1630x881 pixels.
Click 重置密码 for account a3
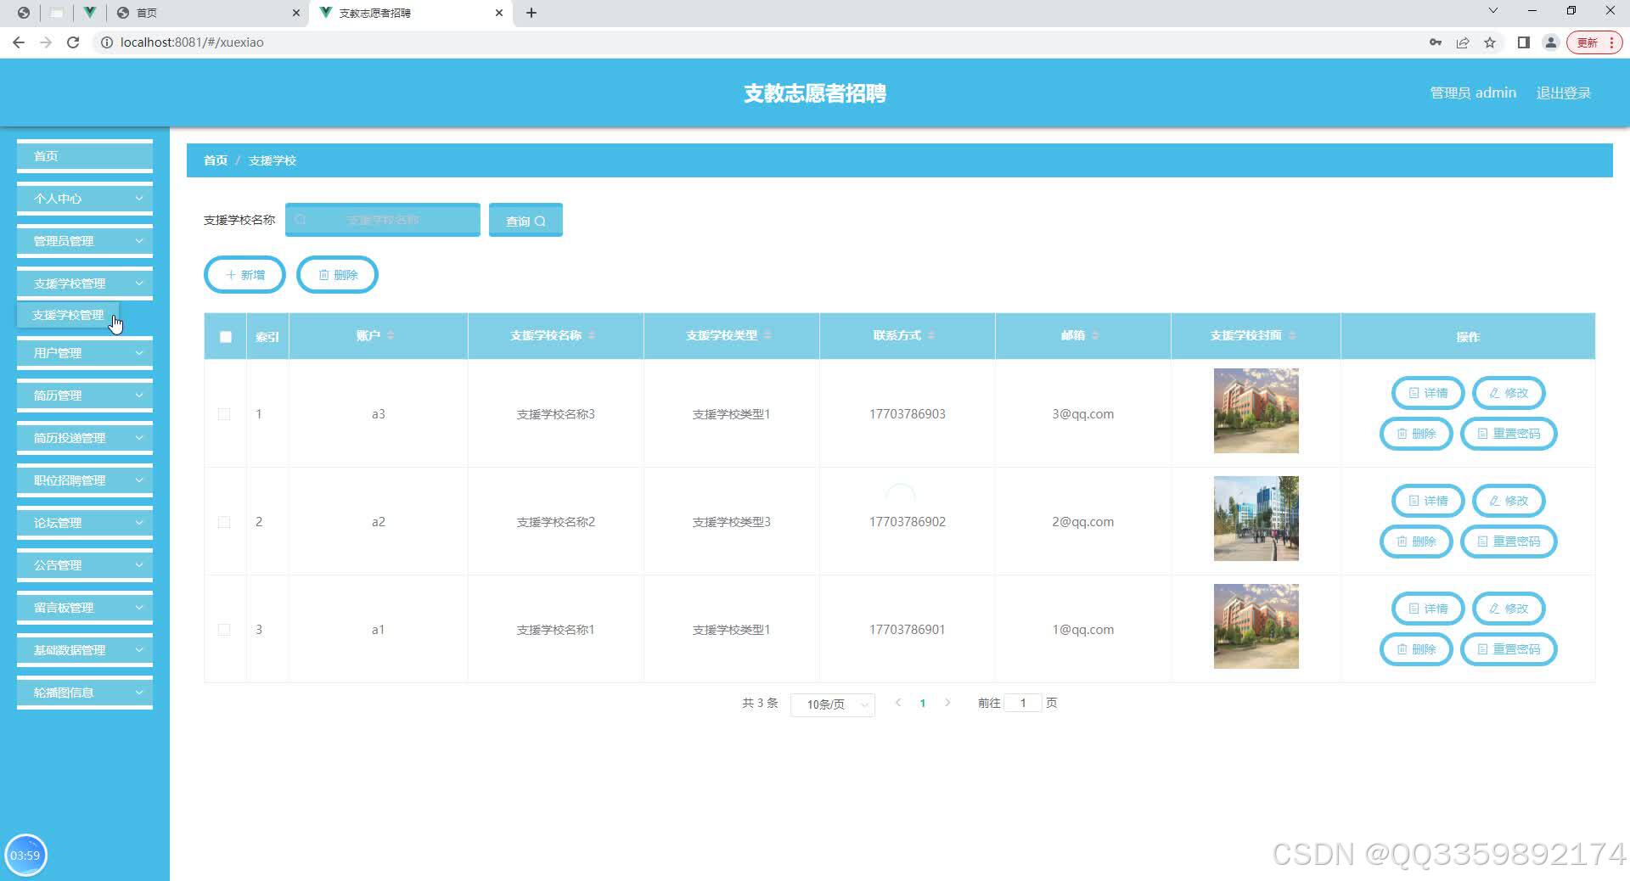(x=1509, y=434)
